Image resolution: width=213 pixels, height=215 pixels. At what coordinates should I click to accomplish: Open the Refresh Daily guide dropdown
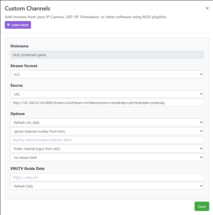[x=107, y=186]
